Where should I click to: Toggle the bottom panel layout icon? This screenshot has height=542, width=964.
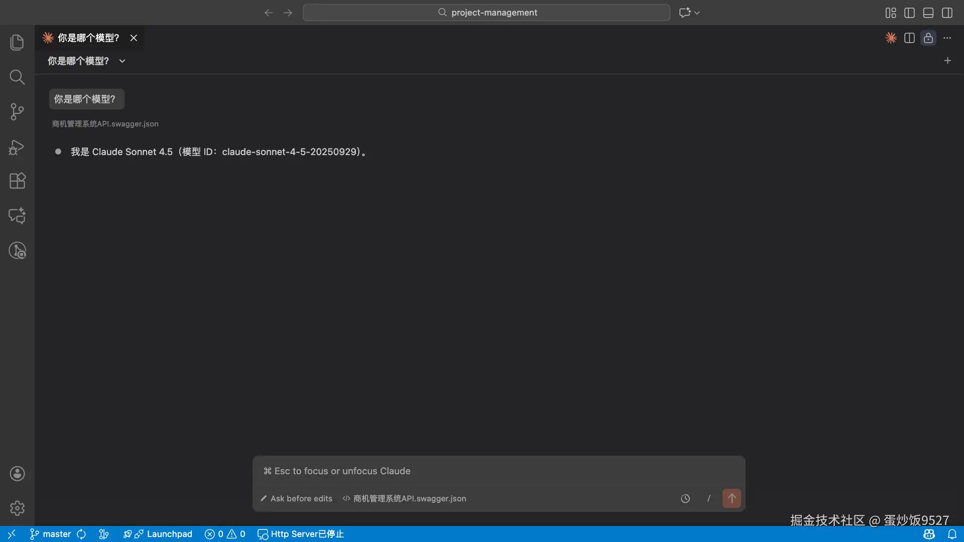pyautogui.click(x=928, y=13)
